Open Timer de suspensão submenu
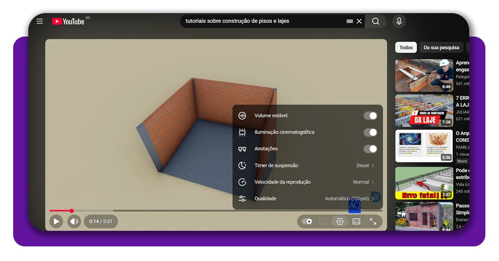 pyautogui.click(x=307, y=166)
